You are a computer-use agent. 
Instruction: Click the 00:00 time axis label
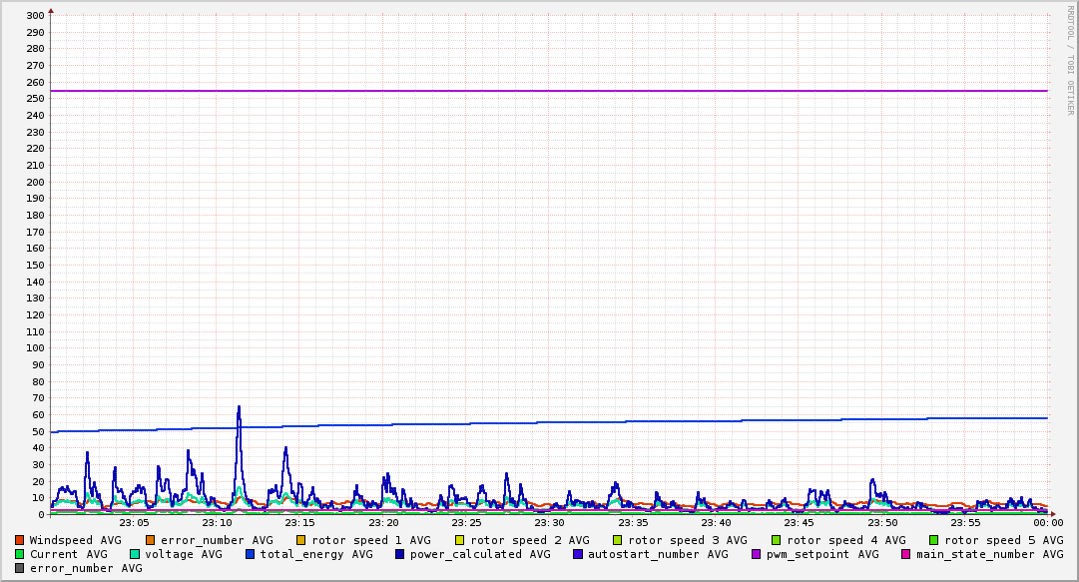point(1047,523)
